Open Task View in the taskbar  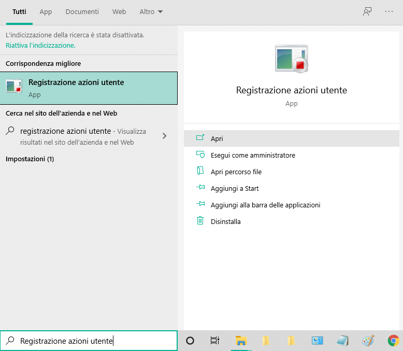[x=215, y=341]
